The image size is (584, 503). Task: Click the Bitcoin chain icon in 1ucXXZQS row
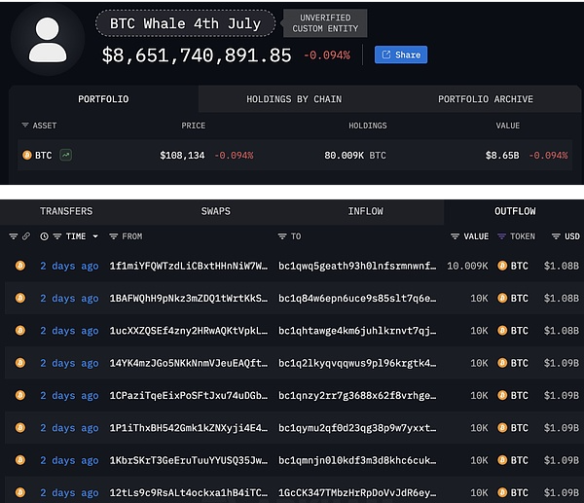click(x=20, y=330)
